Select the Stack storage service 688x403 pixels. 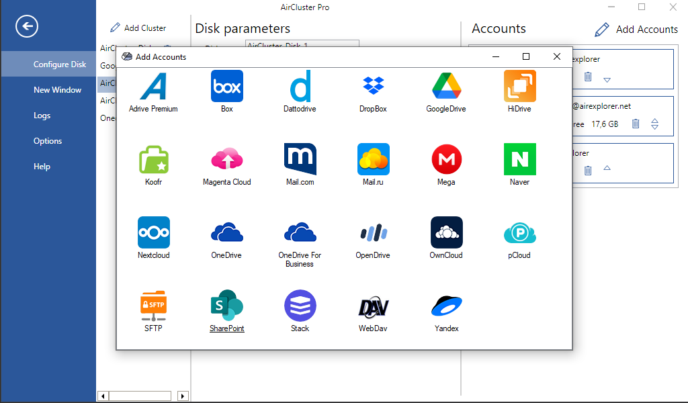pyautogui.click(x=300, y=306)
